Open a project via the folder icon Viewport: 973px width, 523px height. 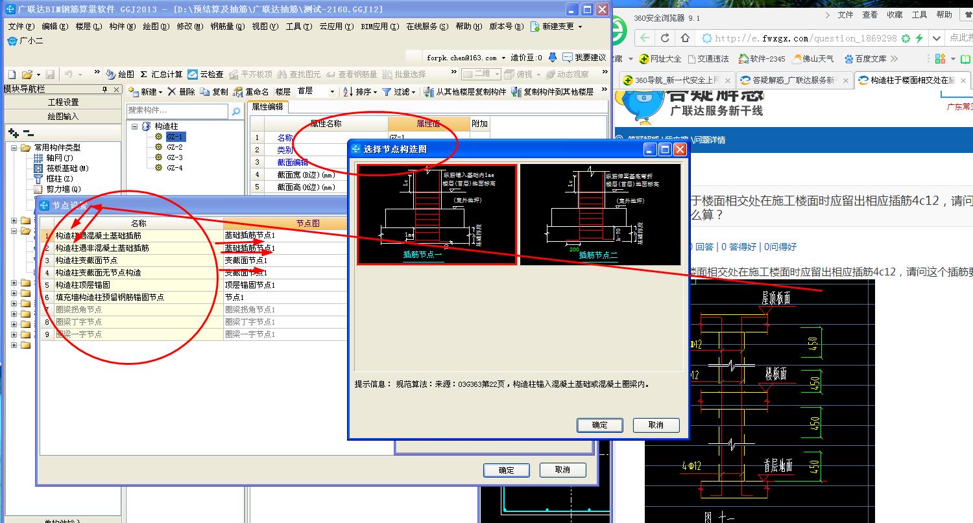(x=27, y=75)
